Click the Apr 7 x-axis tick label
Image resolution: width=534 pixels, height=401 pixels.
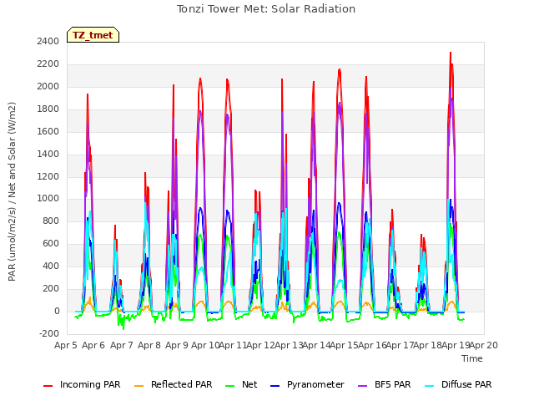pos(122,345)
